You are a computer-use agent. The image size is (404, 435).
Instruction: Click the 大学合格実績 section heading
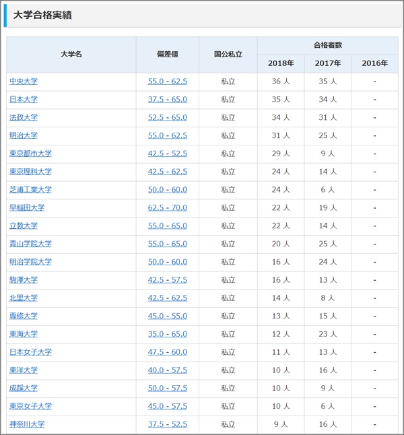pyautogui.click(x=42, y=15)
